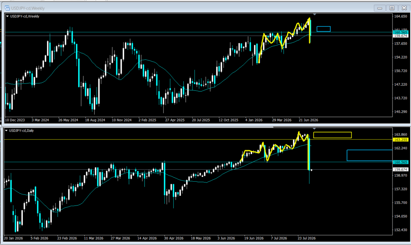
Task: Click the 159.674 price label on weekly scale
Action: [401, 36]
